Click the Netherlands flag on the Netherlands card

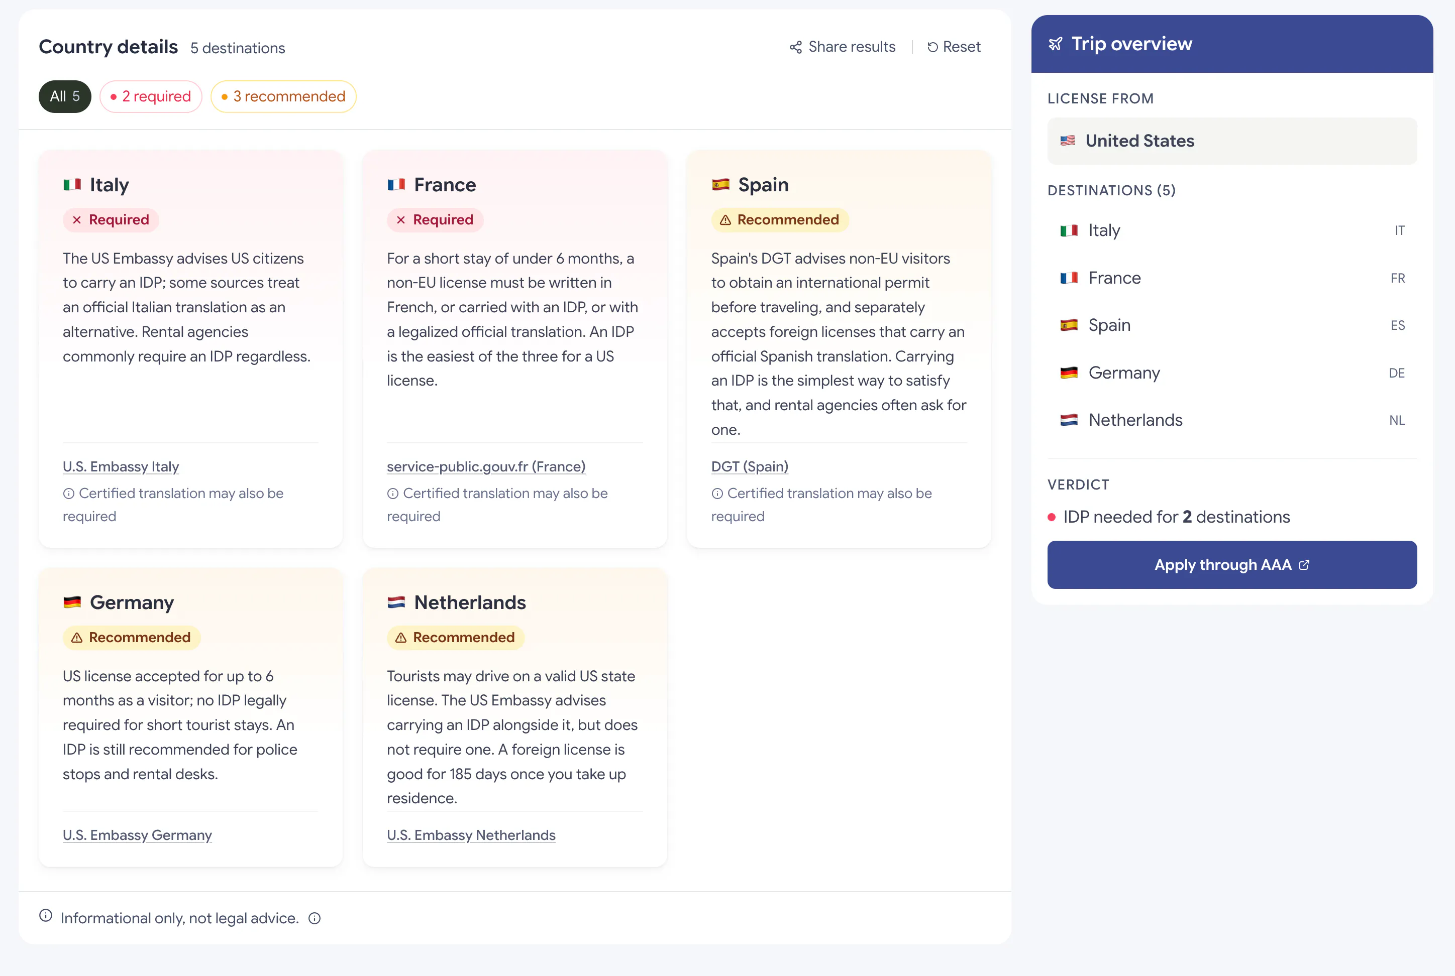tap(396, 602)
